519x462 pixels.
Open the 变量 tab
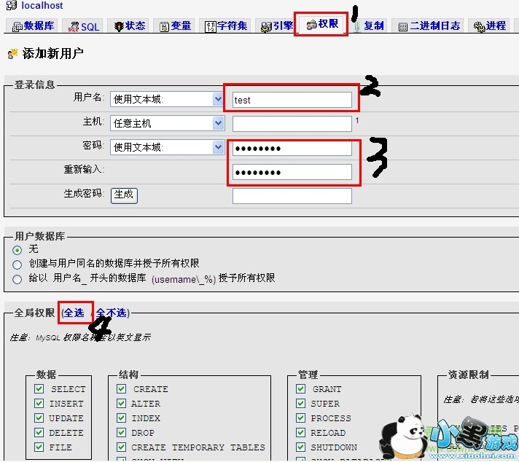[175, 26]
